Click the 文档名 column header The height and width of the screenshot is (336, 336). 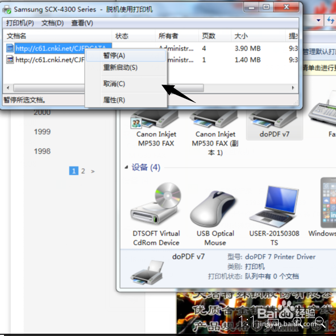click(57, 36)
